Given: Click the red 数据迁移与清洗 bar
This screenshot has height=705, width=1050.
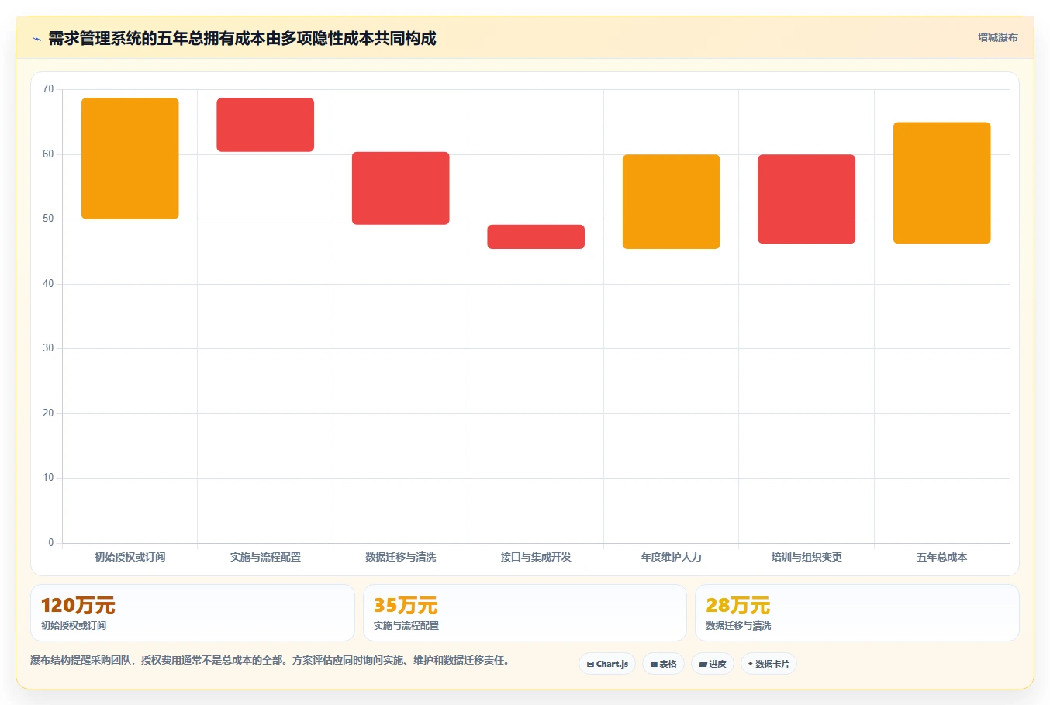Looking at the screenshot, I should point(401,188).
